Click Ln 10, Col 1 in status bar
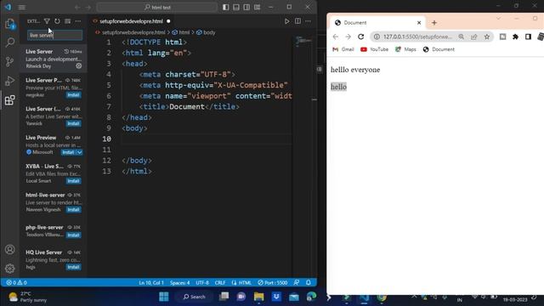 point(151,283)
